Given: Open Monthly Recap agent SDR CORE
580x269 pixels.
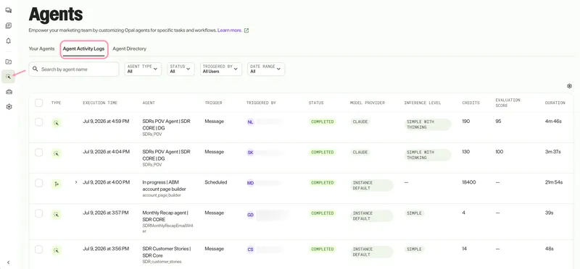Looking at the screenshot, I should click(165, 216).
